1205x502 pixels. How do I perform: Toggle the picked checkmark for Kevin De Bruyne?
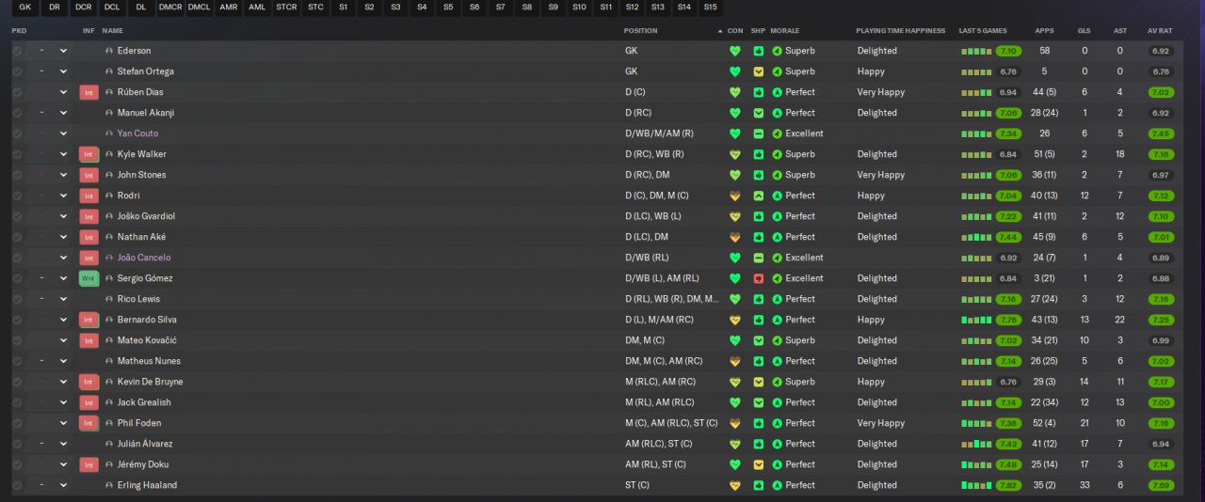(x=17, y=382)
